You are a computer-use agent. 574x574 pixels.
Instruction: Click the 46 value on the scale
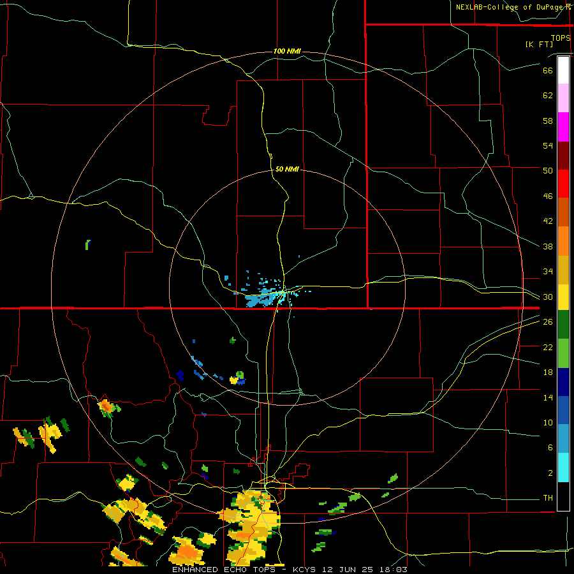[x=548, y=196]
